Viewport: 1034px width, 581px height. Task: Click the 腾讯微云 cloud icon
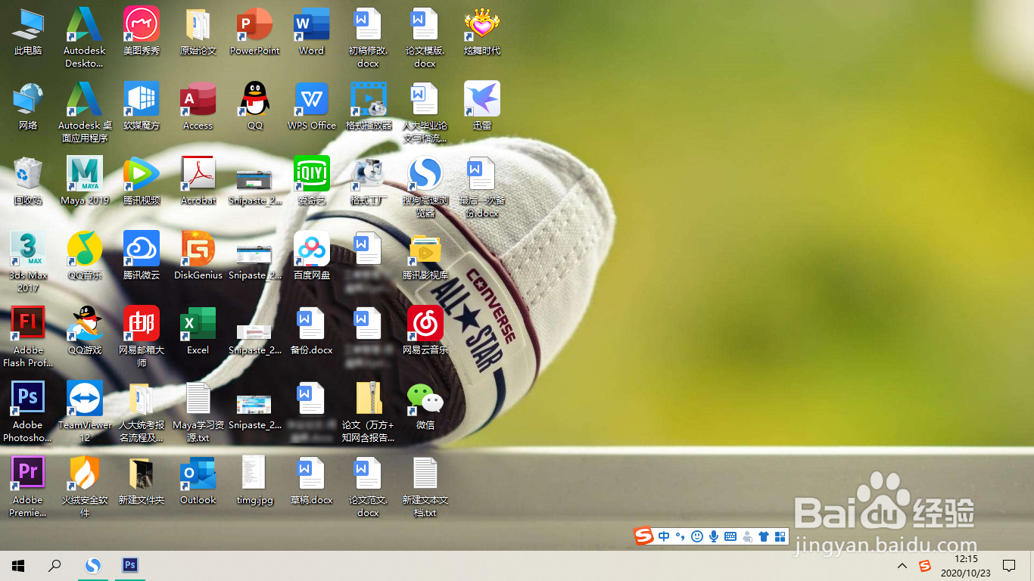tap(142, 256)
